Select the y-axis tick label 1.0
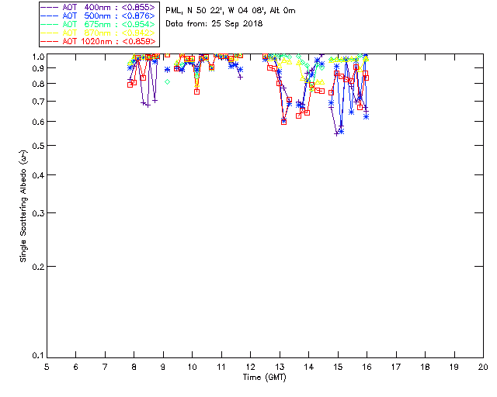497x397 pixels. [36, 57]
